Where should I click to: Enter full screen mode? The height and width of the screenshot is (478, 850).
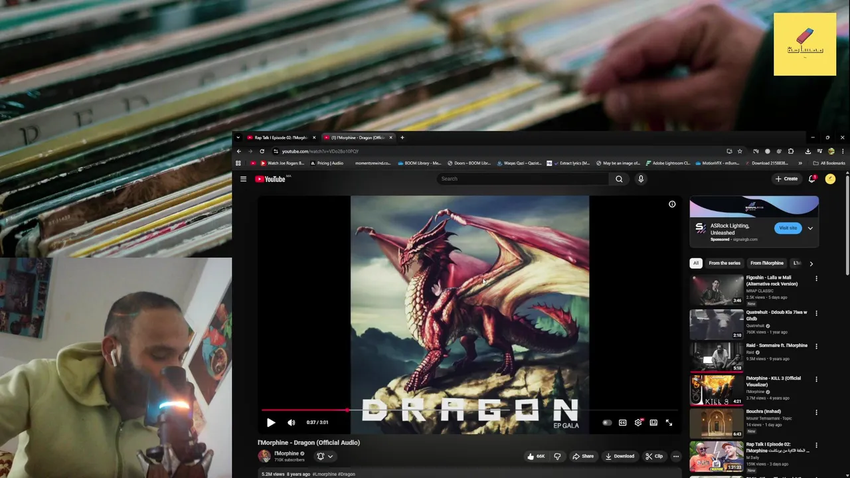[x=669, y=422]
